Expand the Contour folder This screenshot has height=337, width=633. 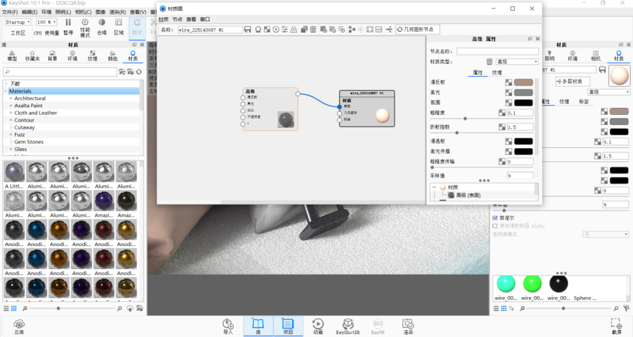[11, 120]
